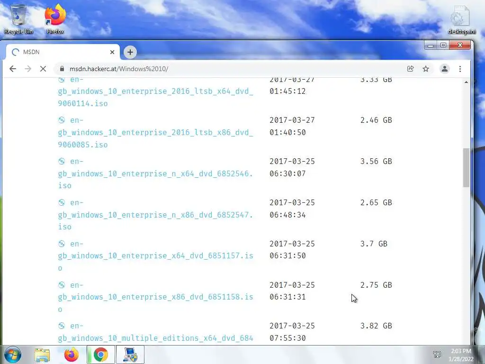Click the share this page icon
Viewport: 485px width, 364px height.
pos(411,69)
